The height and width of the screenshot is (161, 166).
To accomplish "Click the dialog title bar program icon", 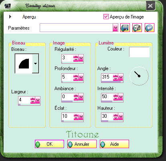I will [x=8, y=6].
